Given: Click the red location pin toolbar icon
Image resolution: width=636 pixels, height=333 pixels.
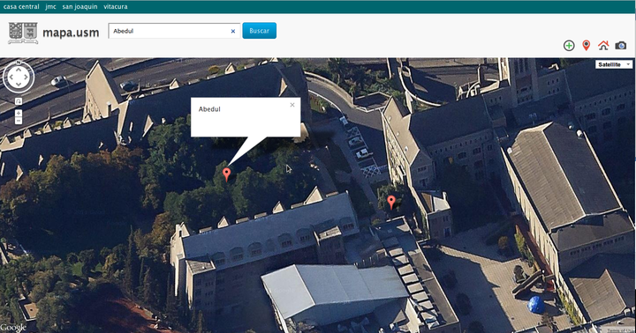Looking at the screenshot, I should click(x=587, y=45).
